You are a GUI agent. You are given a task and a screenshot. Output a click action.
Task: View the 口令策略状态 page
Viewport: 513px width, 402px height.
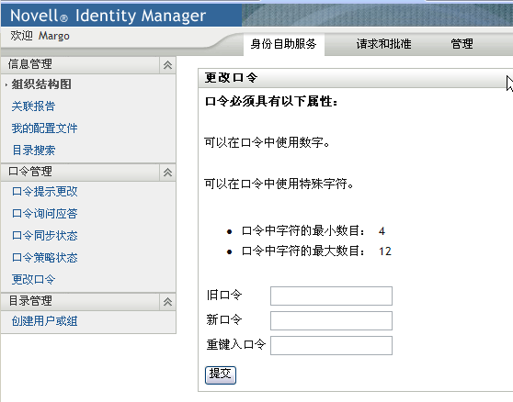point(44,258)
